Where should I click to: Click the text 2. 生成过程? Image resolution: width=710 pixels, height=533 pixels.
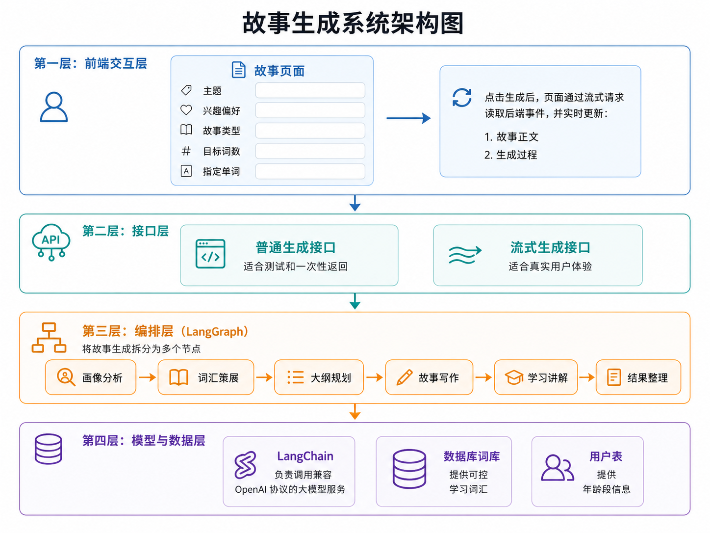click(x=510, y=155)
